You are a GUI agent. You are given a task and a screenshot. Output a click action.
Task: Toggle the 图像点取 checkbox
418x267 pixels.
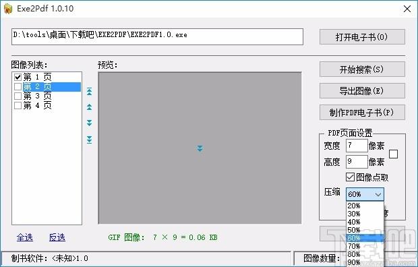tap(350, 177)
